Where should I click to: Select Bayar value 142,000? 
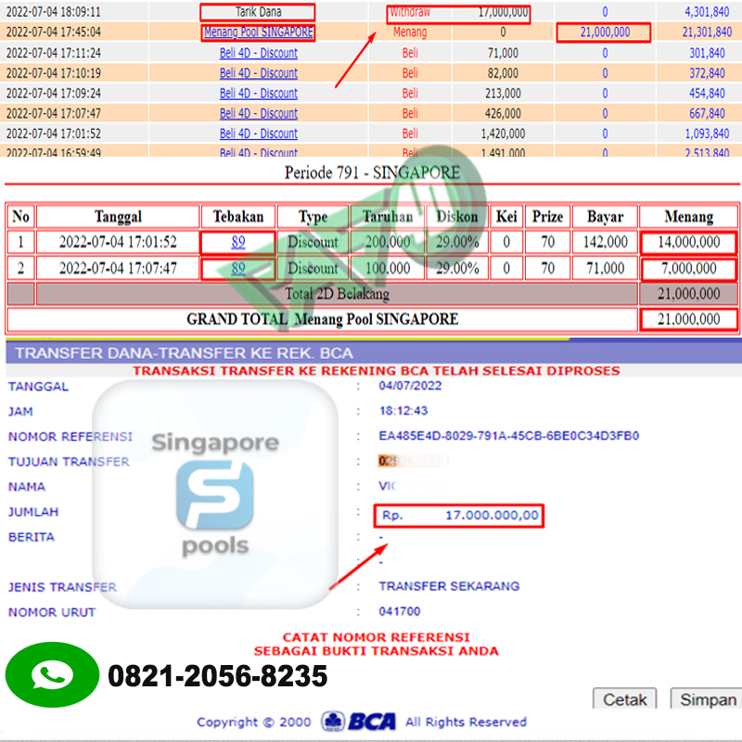(x=606, y=242)
